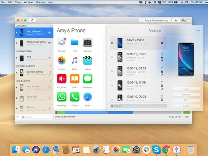Open the Videos app icon
Image resolution: width=208 pixels, height=156 pixels.
click(x=88, y=60)
